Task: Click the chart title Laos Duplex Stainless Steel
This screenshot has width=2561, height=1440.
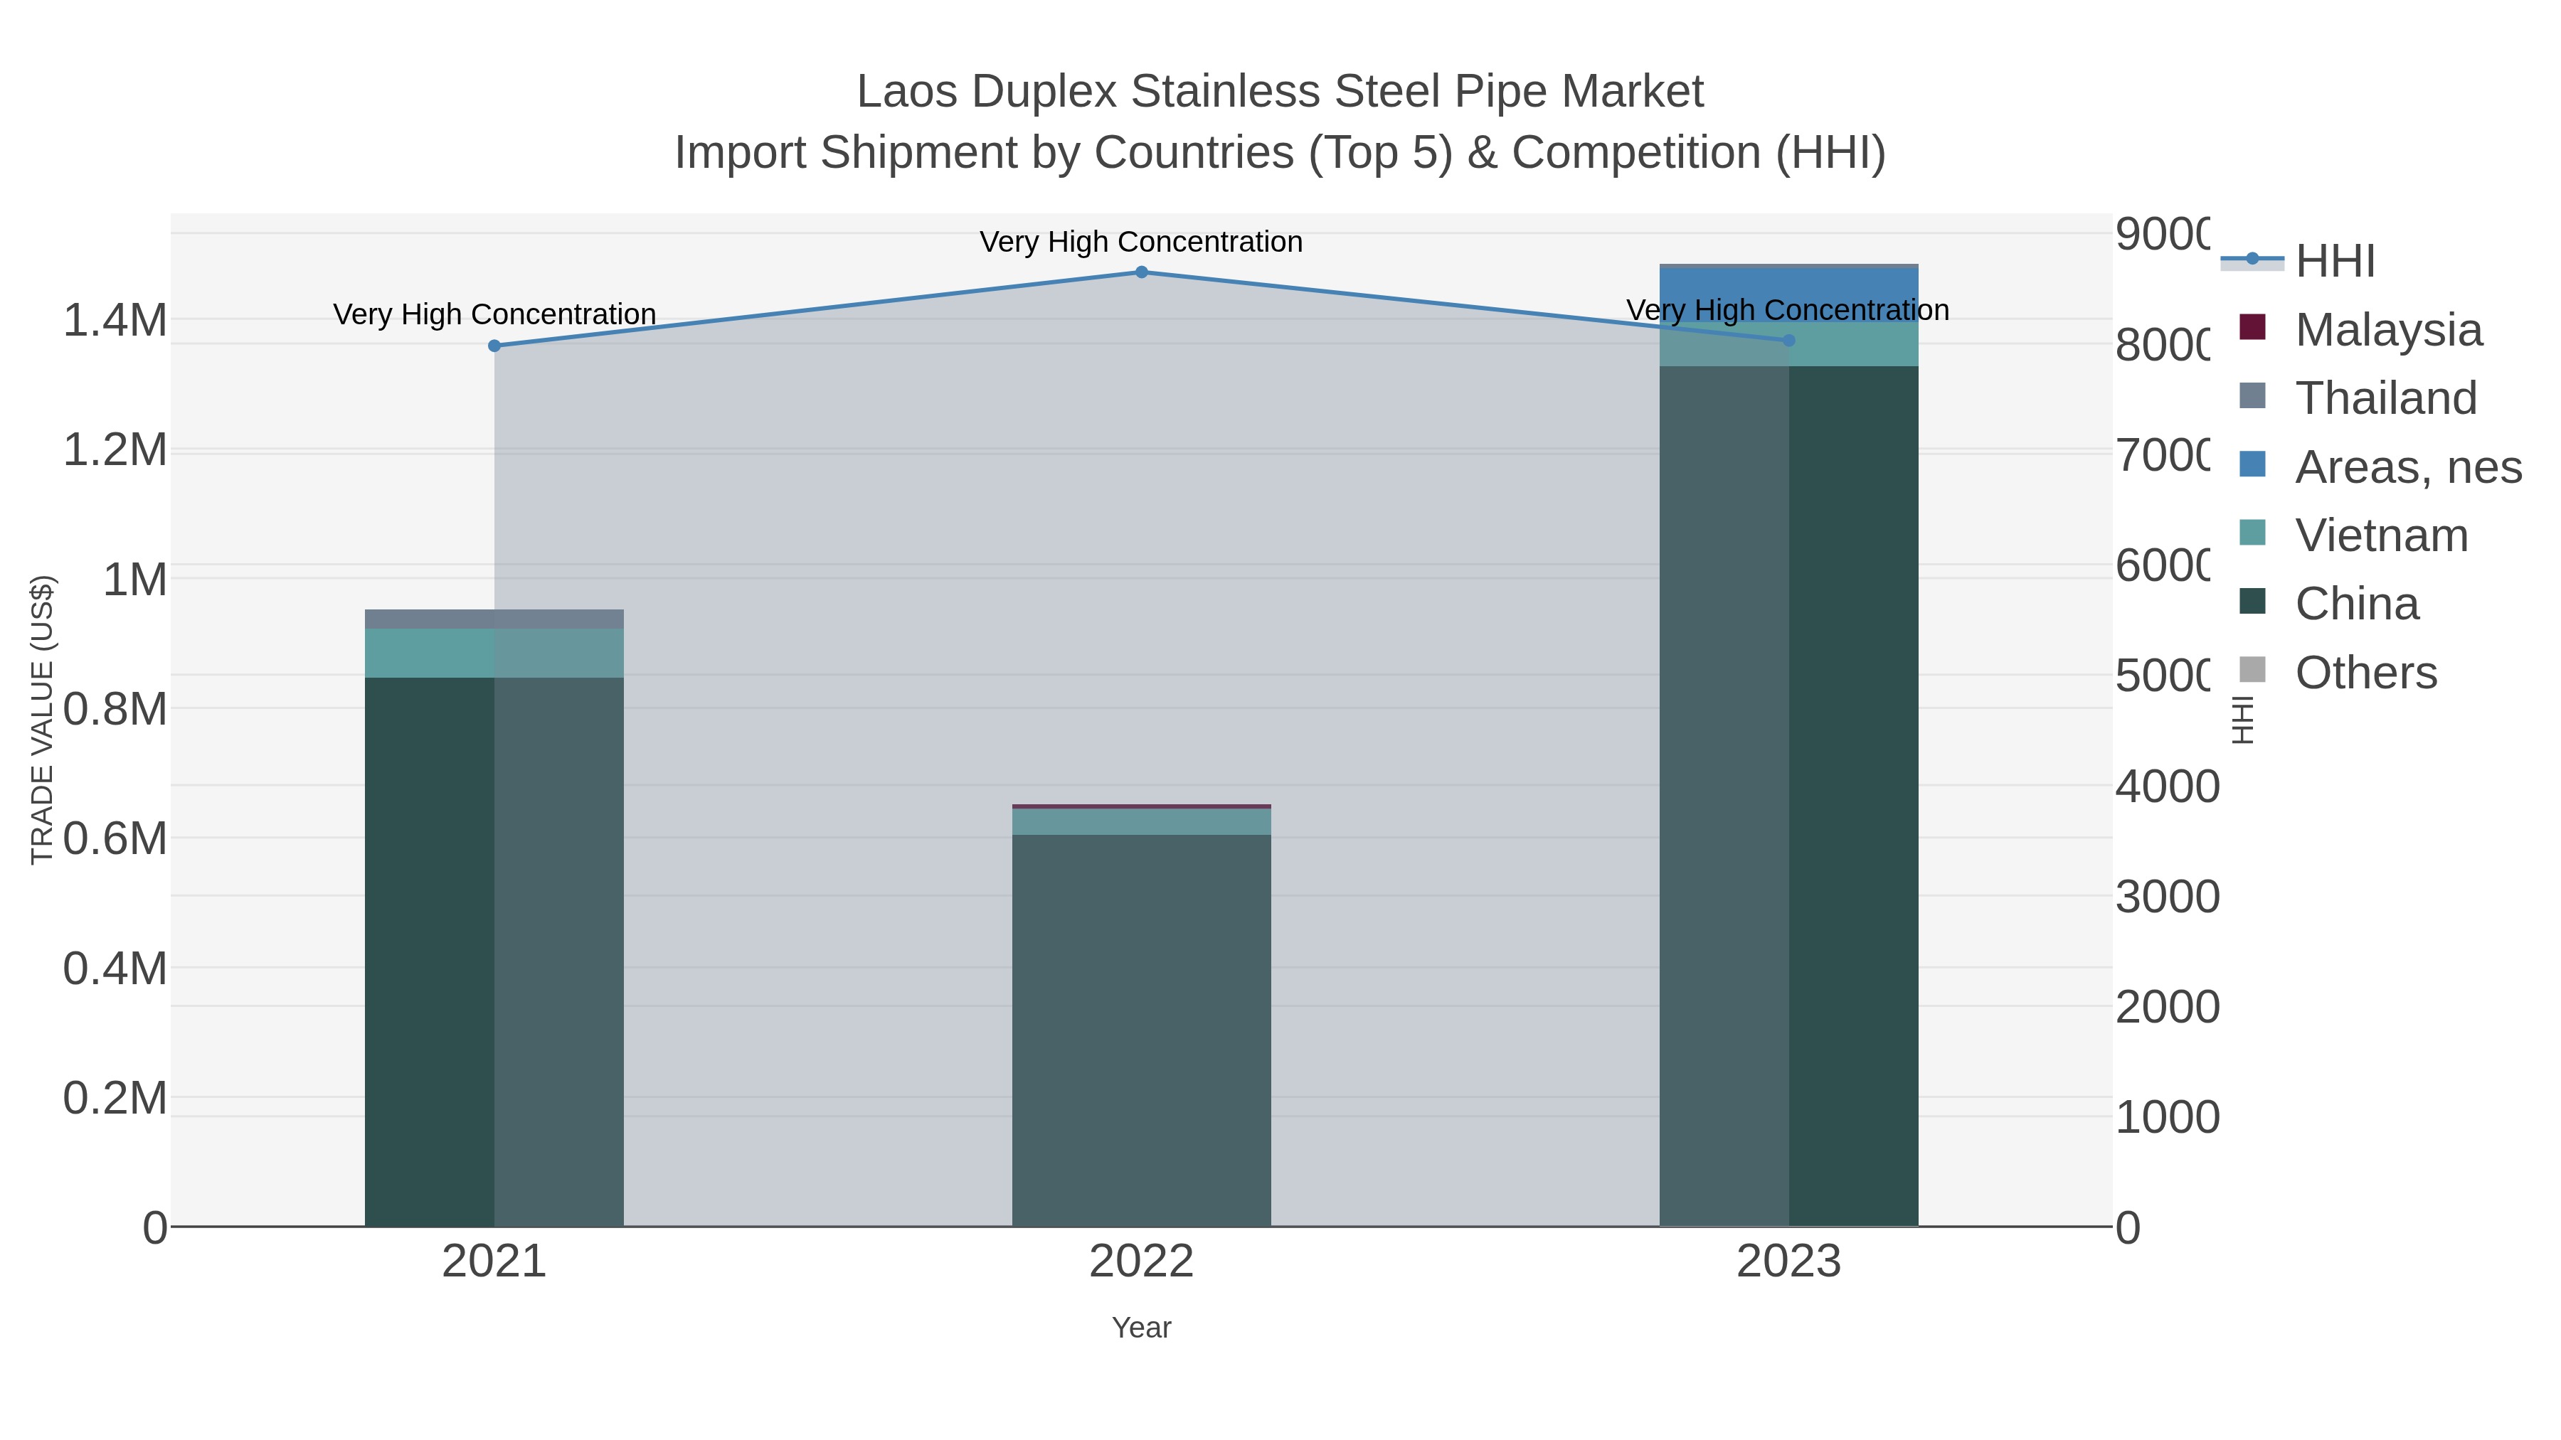Action: pos(1280,92)
